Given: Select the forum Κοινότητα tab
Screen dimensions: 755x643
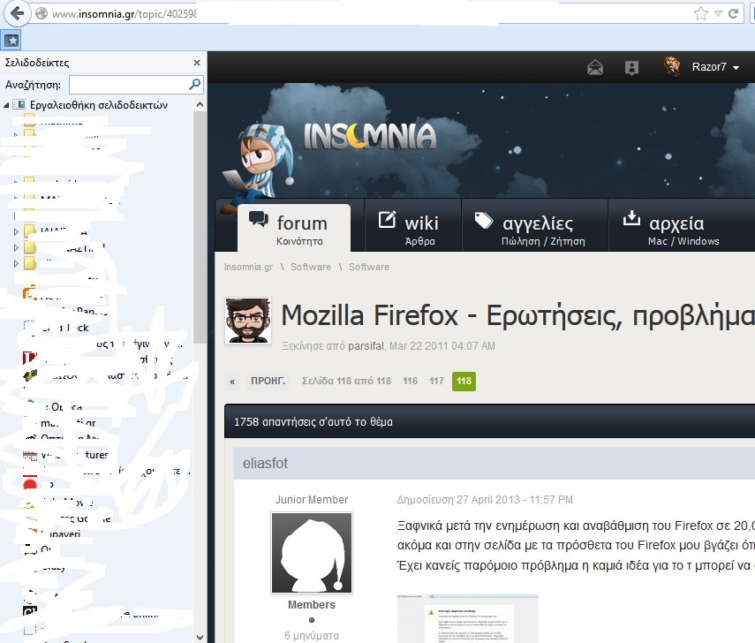Looking at the screenshot, I should coord(294,227).
